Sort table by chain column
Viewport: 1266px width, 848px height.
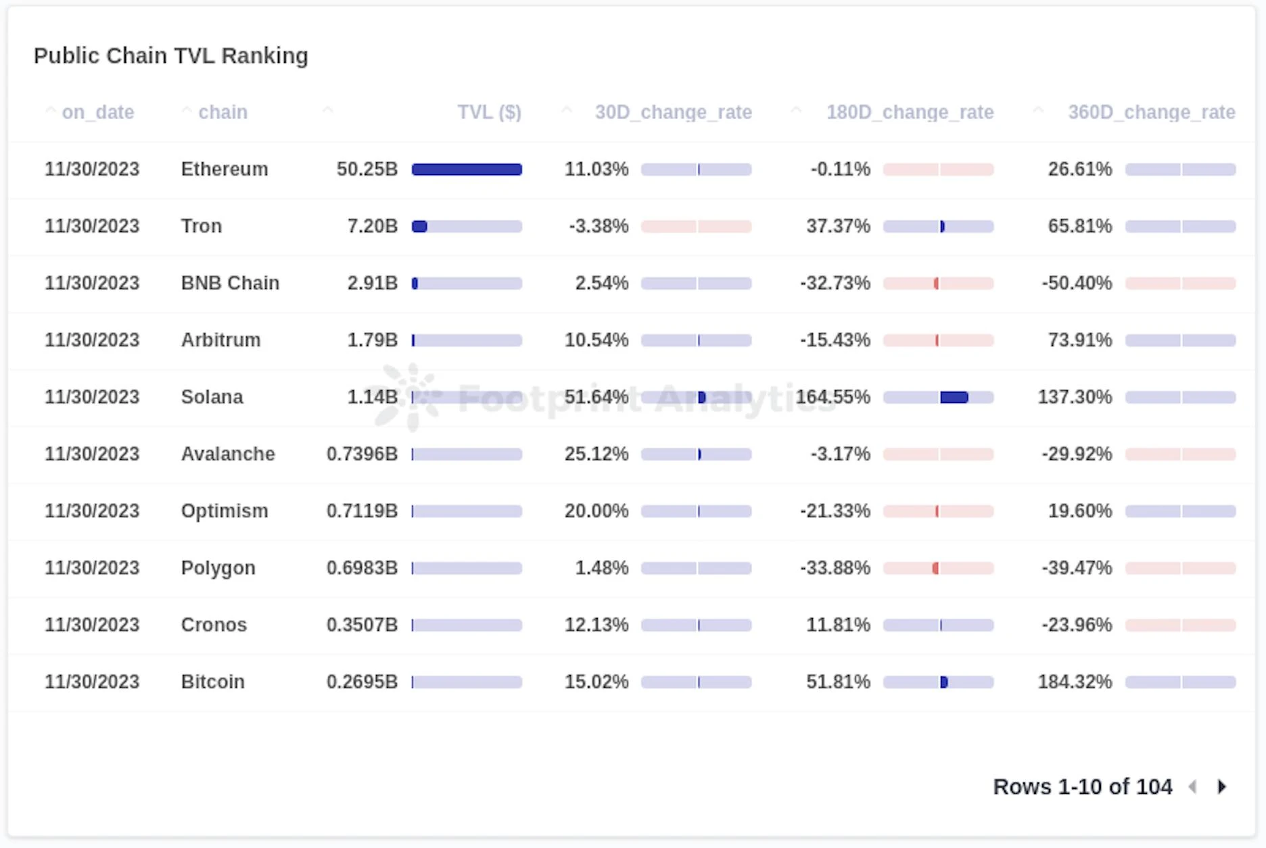pos(222,112)
